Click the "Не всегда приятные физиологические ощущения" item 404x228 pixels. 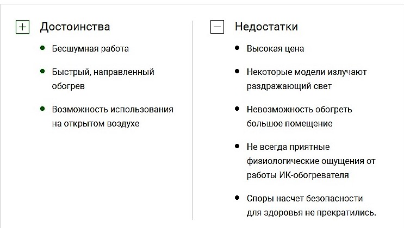(x=311, y=161)
